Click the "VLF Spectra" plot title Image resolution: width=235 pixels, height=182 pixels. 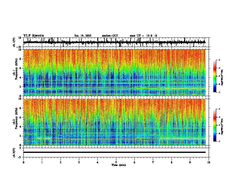click(x=34, y=36)
